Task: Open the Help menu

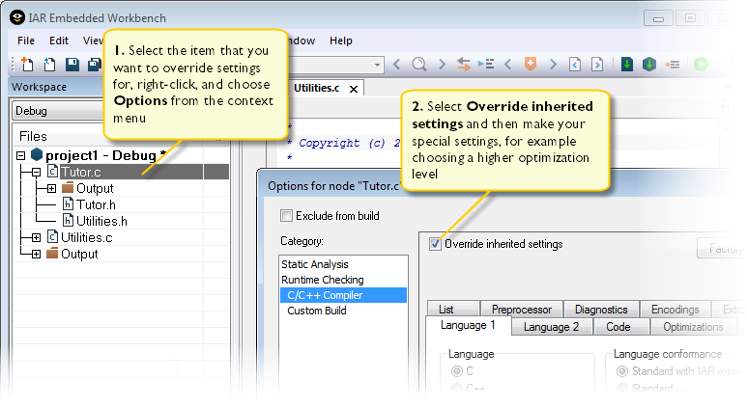Action: click(340, 41)
